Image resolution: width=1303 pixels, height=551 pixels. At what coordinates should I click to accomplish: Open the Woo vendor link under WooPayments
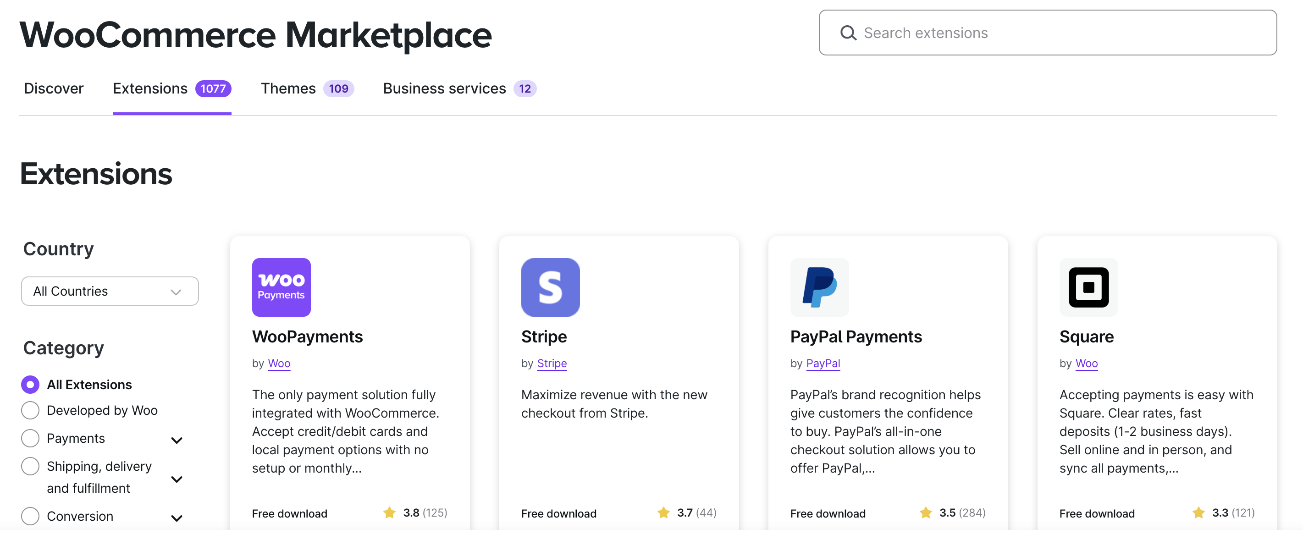pyautogui.click(x=279, y=364)
